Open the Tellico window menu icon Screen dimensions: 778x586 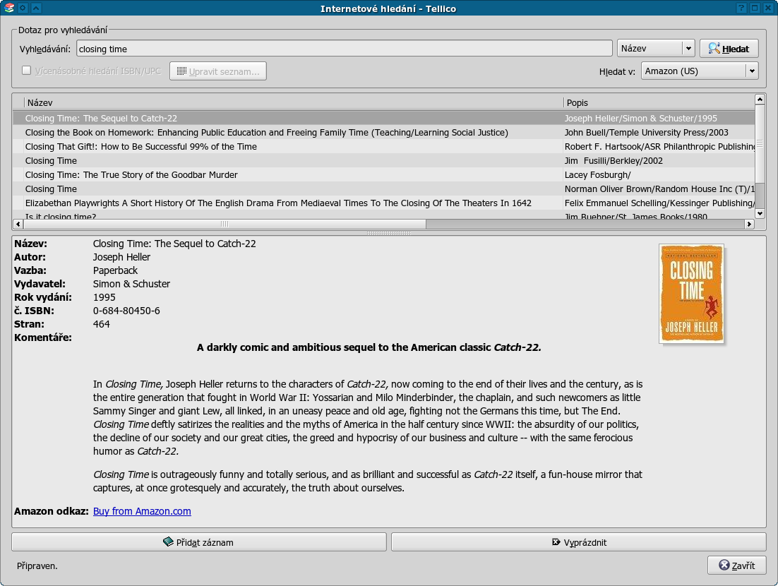point(9,8)
